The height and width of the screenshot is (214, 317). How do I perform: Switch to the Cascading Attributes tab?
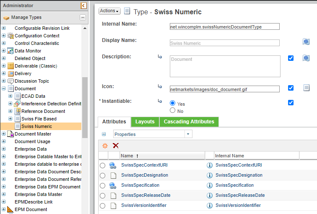pyautogui.click(x=189, y=122)
